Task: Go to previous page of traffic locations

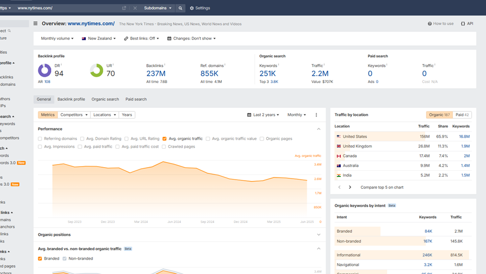Action: click(339, 187)
